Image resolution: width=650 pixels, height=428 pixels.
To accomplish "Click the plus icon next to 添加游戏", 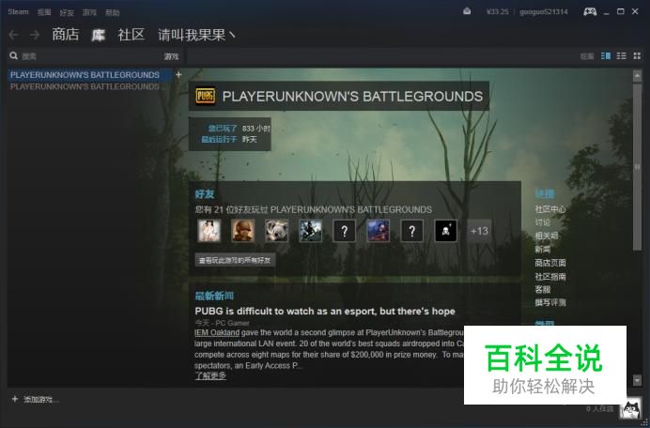I will pyautogui.click(x=15, y=399).
